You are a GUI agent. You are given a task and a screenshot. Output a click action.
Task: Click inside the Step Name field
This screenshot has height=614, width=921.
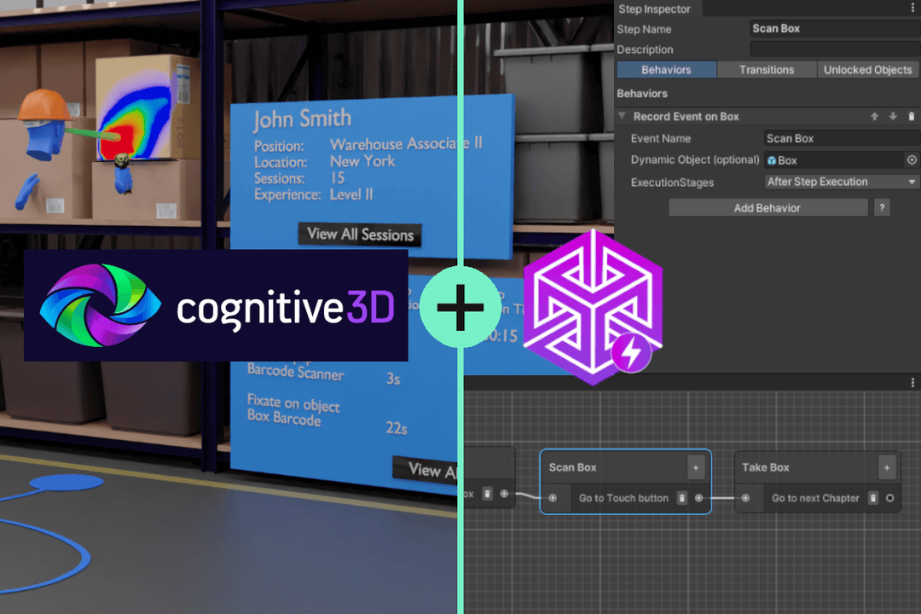tap(833, 28)
